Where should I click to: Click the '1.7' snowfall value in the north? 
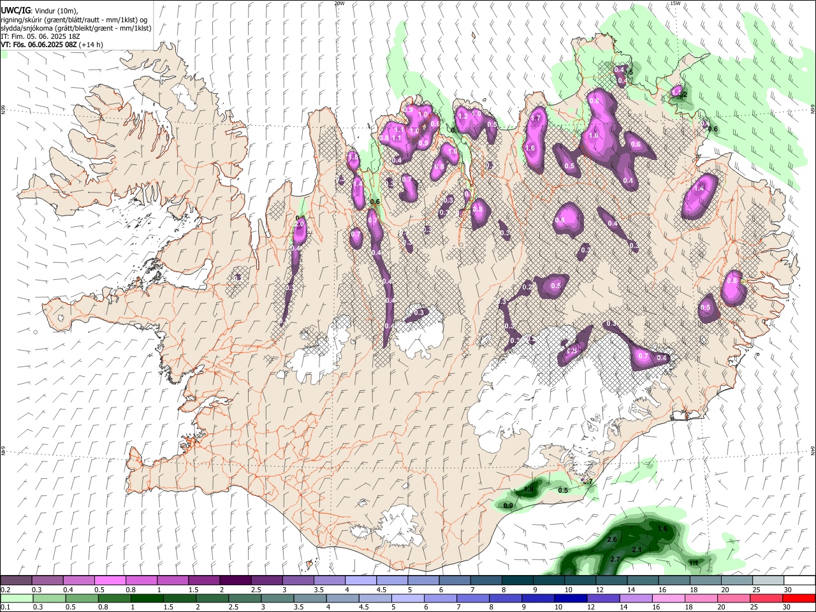(535, 118)
